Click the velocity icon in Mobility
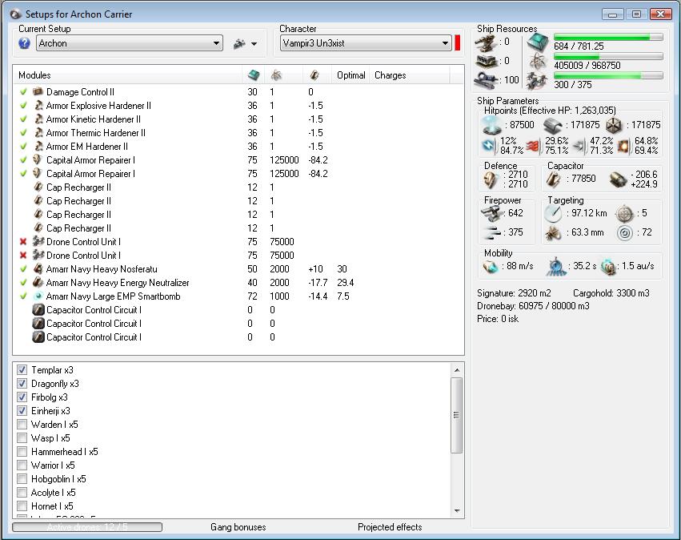This screenshot has width=681, height=540. coord(492,267)
